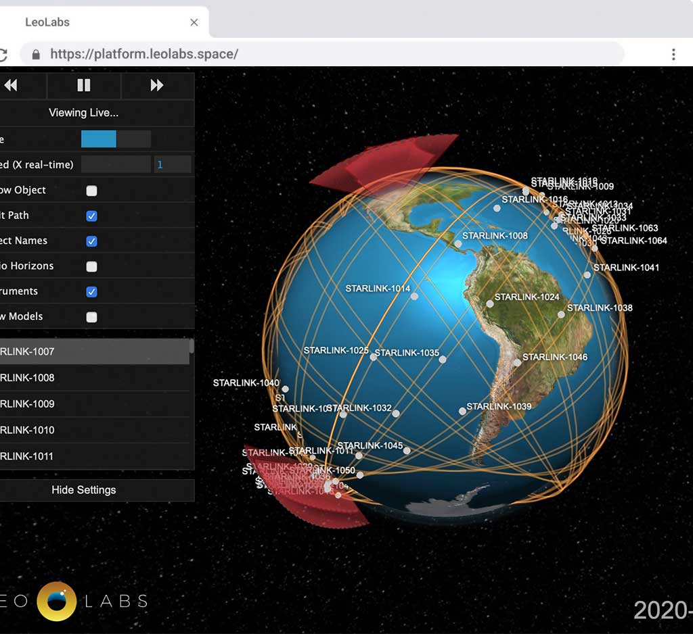Click the STARLINK-1064 satellite label
This screenshot has height=634, width=693.
coord(633,241)
